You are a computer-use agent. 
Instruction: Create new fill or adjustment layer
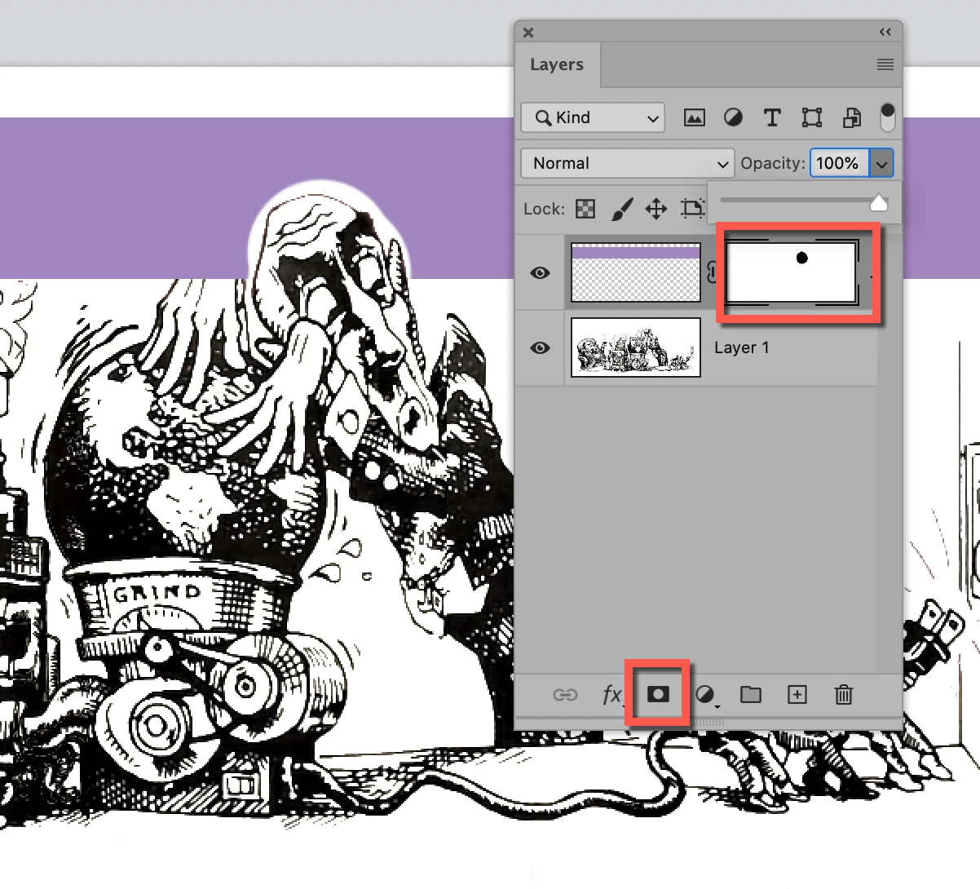(706, 695)
